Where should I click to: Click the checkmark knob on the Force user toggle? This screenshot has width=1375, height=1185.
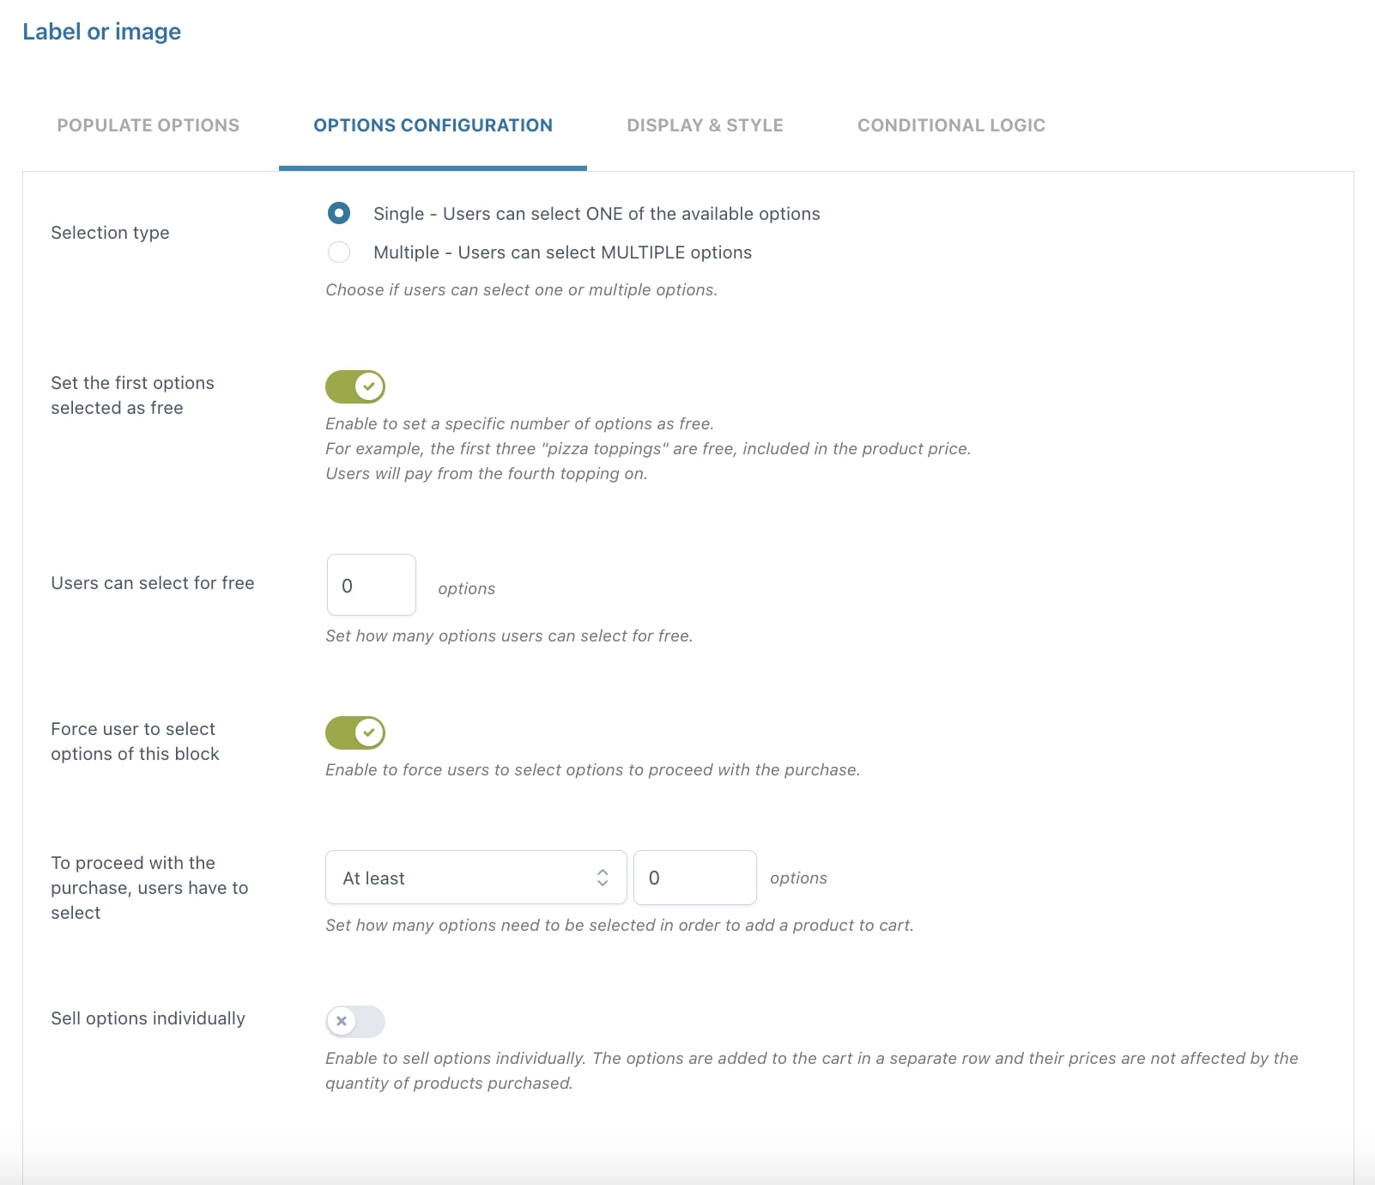click(x=369, y=732)
